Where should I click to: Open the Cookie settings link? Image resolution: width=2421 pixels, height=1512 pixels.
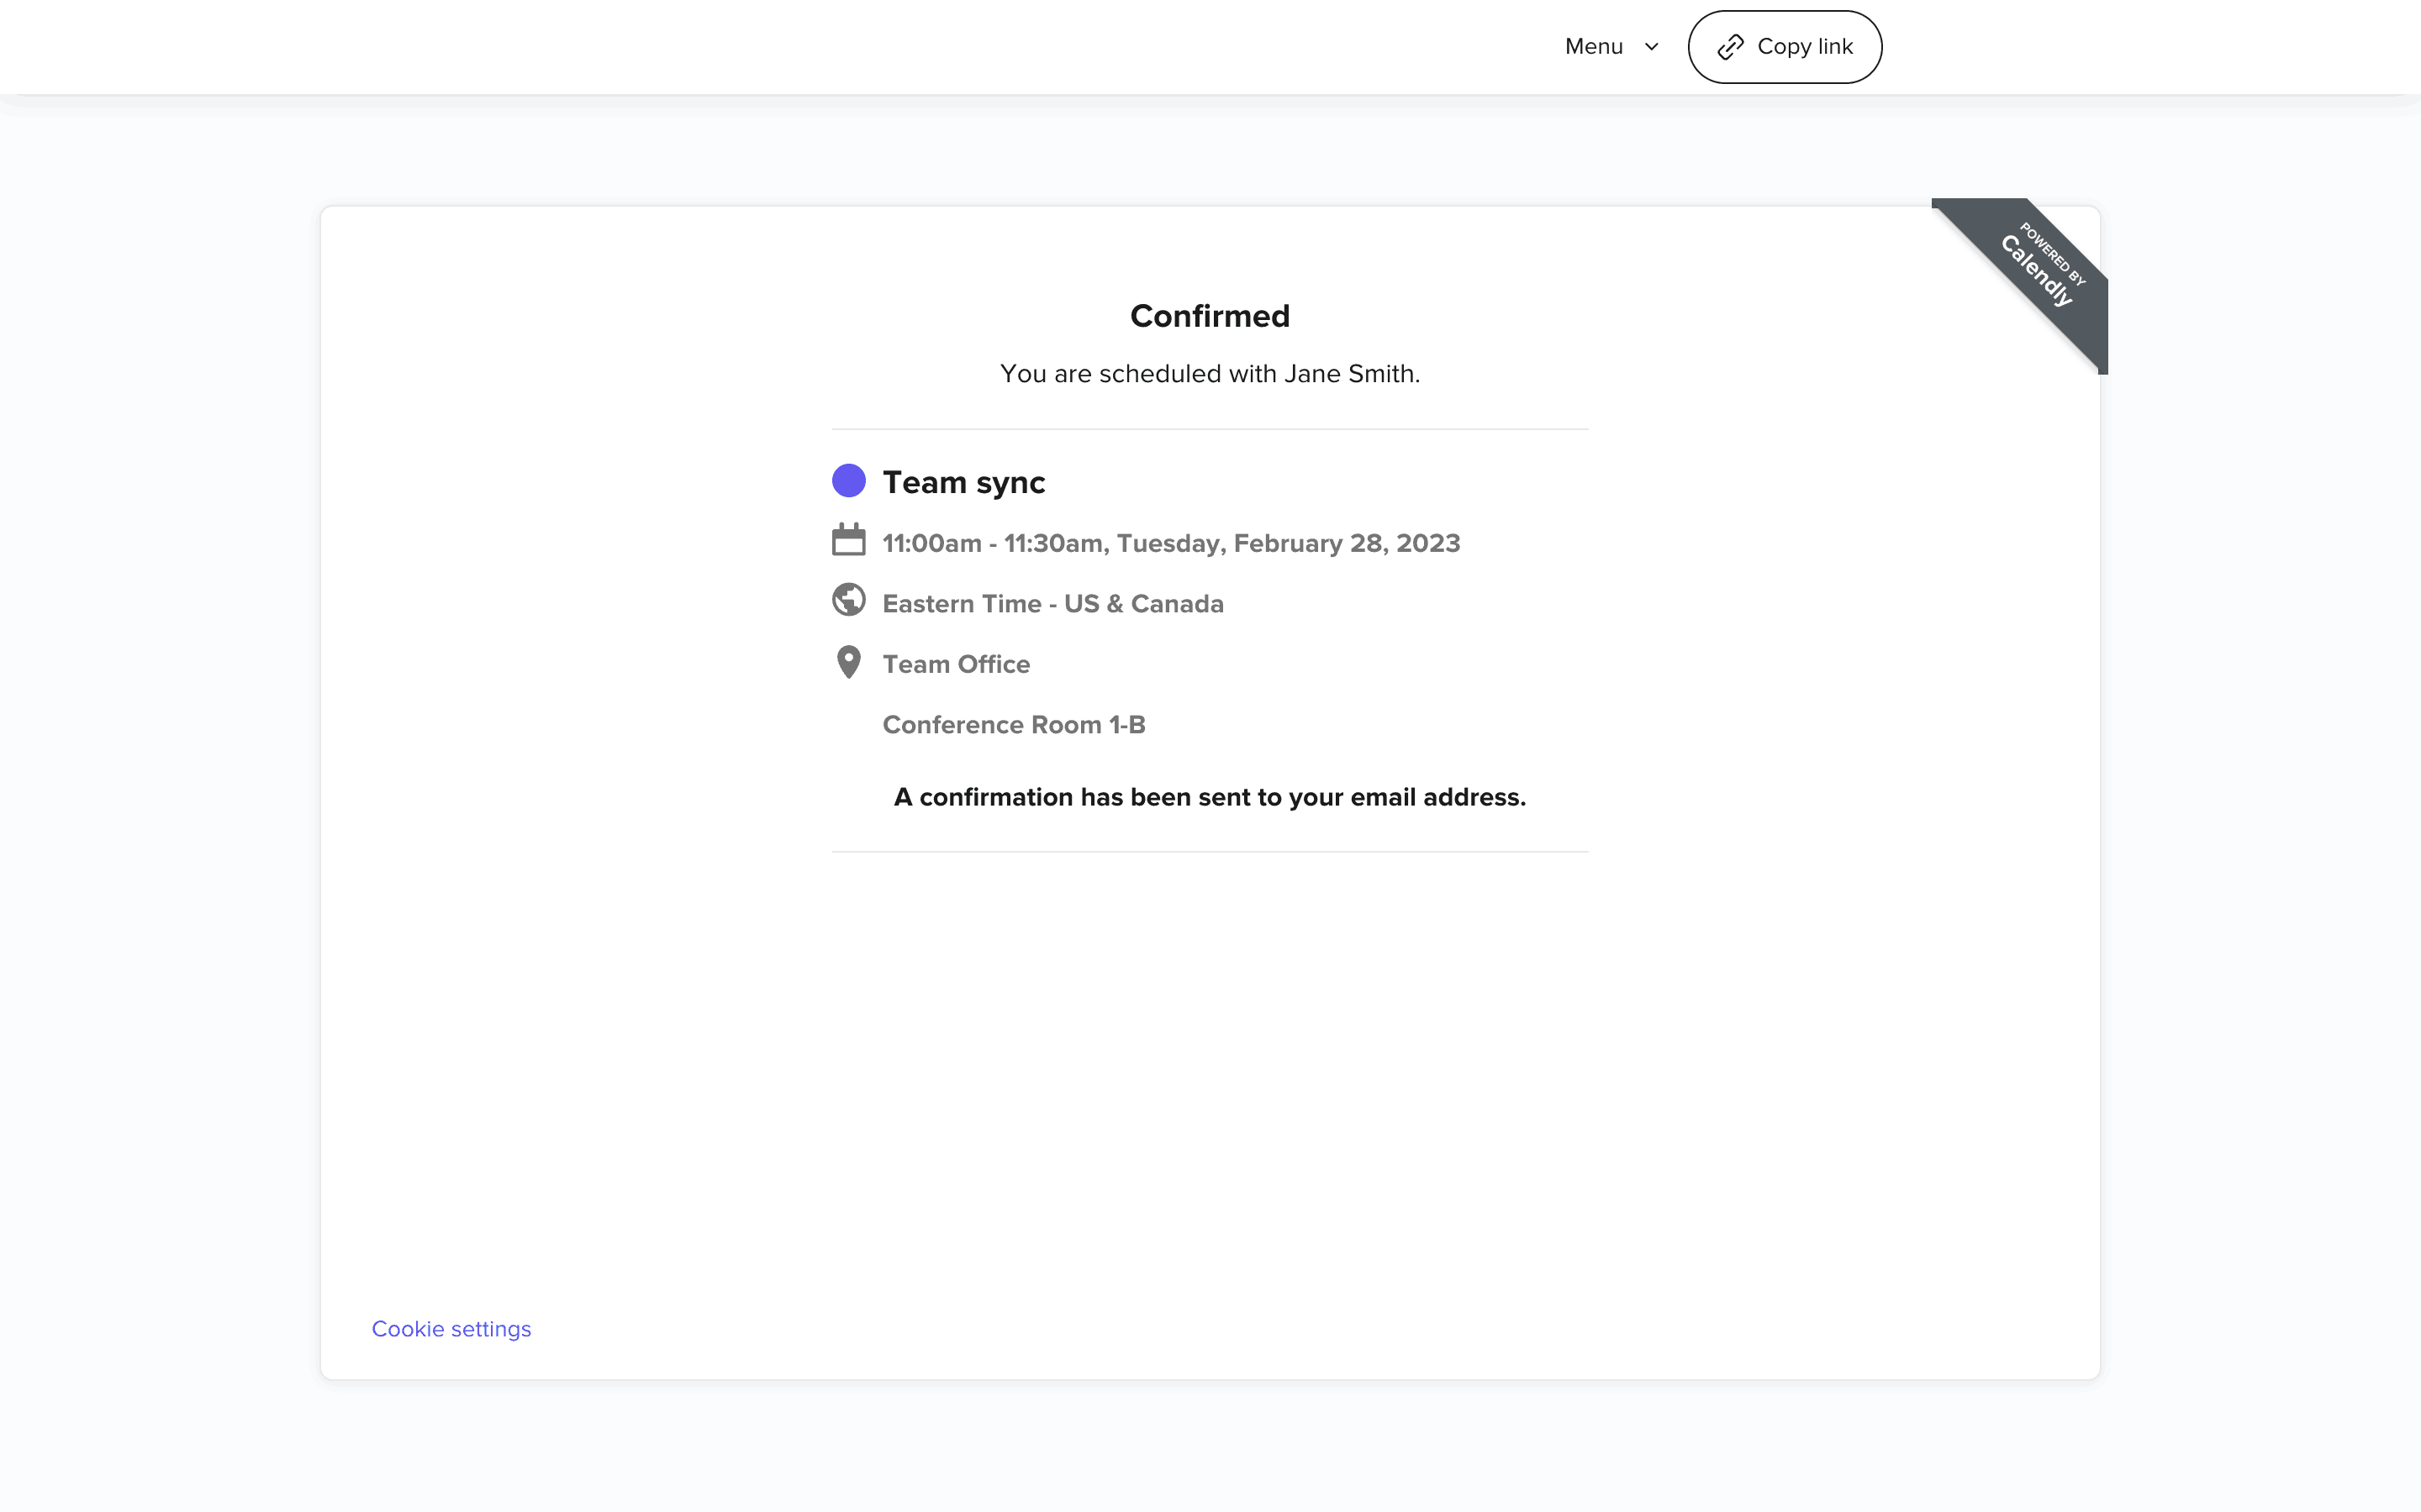[x=451, y=1329]
